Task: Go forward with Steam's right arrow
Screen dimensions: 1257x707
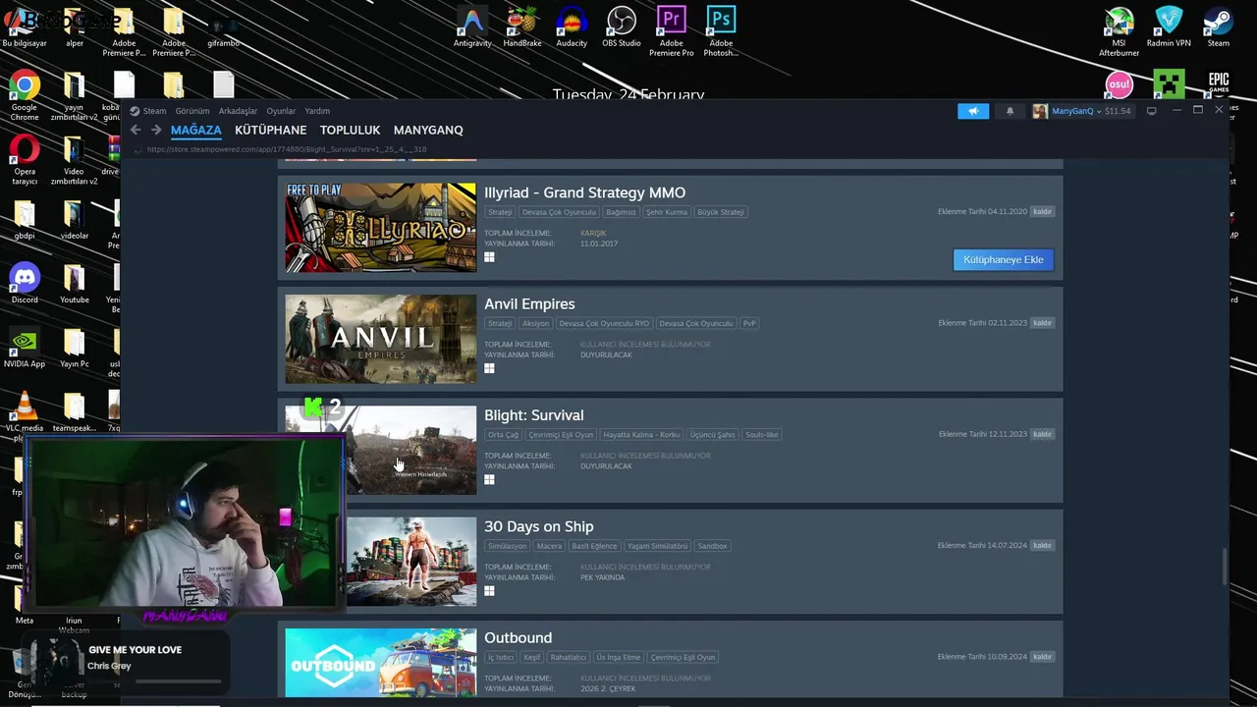Action: 155,130
